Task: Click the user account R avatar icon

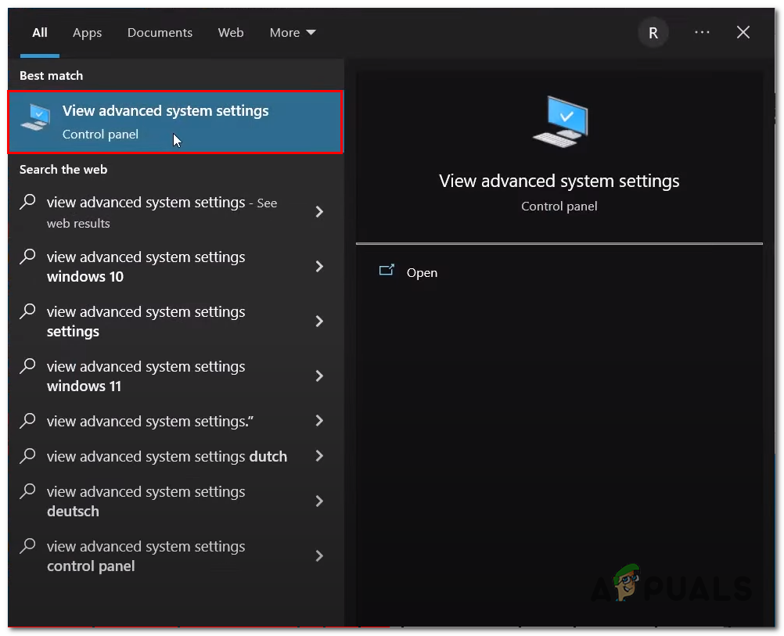Action: tap(653, 32)
